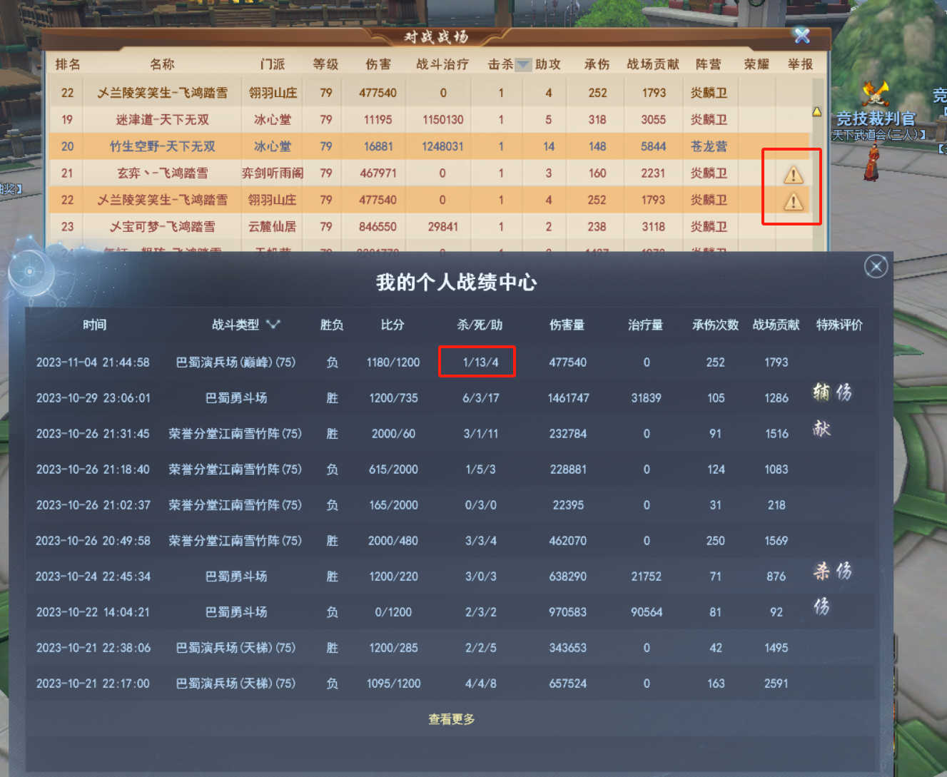Click the compass orb icon on records panel
Screen dimensions: 947x777
tap(30, 273)
